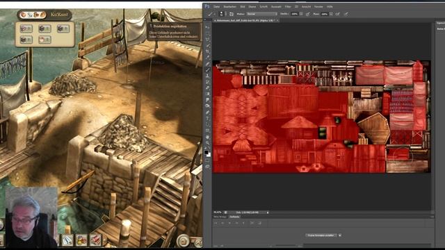
Task: Open the Filter menu
Action: tap(288, 6)
